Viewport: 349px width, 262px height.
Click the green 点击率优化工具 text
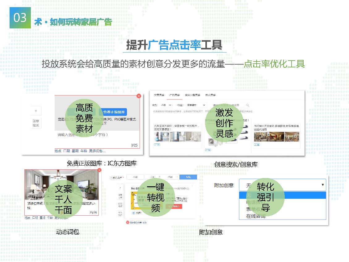(x=274, y=64)
